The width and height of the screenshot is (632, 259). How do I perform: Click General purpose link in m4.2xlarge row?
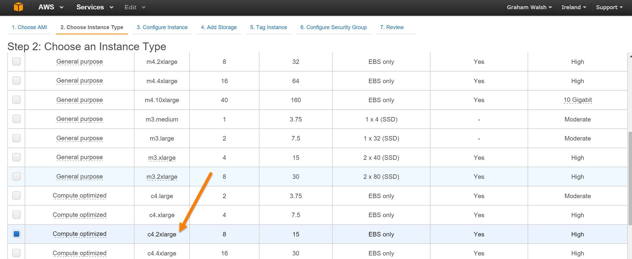click(x=79, y=62)
